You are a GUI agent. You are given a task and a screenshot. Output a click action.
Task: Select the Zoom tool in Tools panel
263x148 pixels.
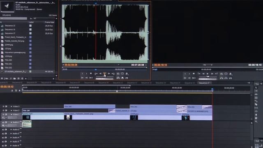[256, 122]
